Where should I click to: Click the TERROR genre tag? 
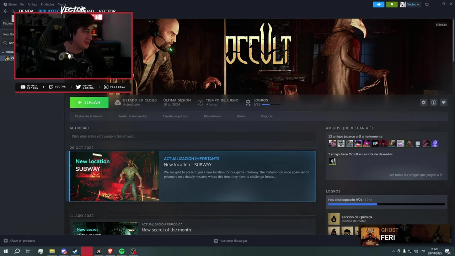441,25
